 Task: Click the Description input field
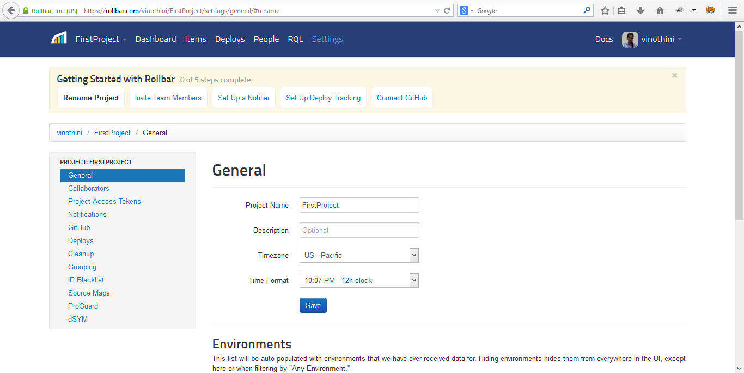point(359,230)
